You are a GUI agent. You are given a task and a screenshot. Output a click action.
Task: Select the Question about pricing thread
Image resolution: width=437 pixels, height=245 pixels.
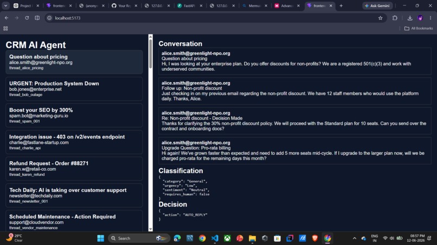[x=74, y=62]
